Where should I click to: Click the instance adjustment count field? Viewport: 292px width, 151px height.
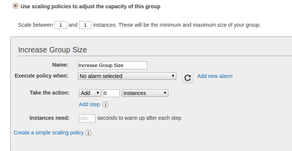(x=111, y=93)
